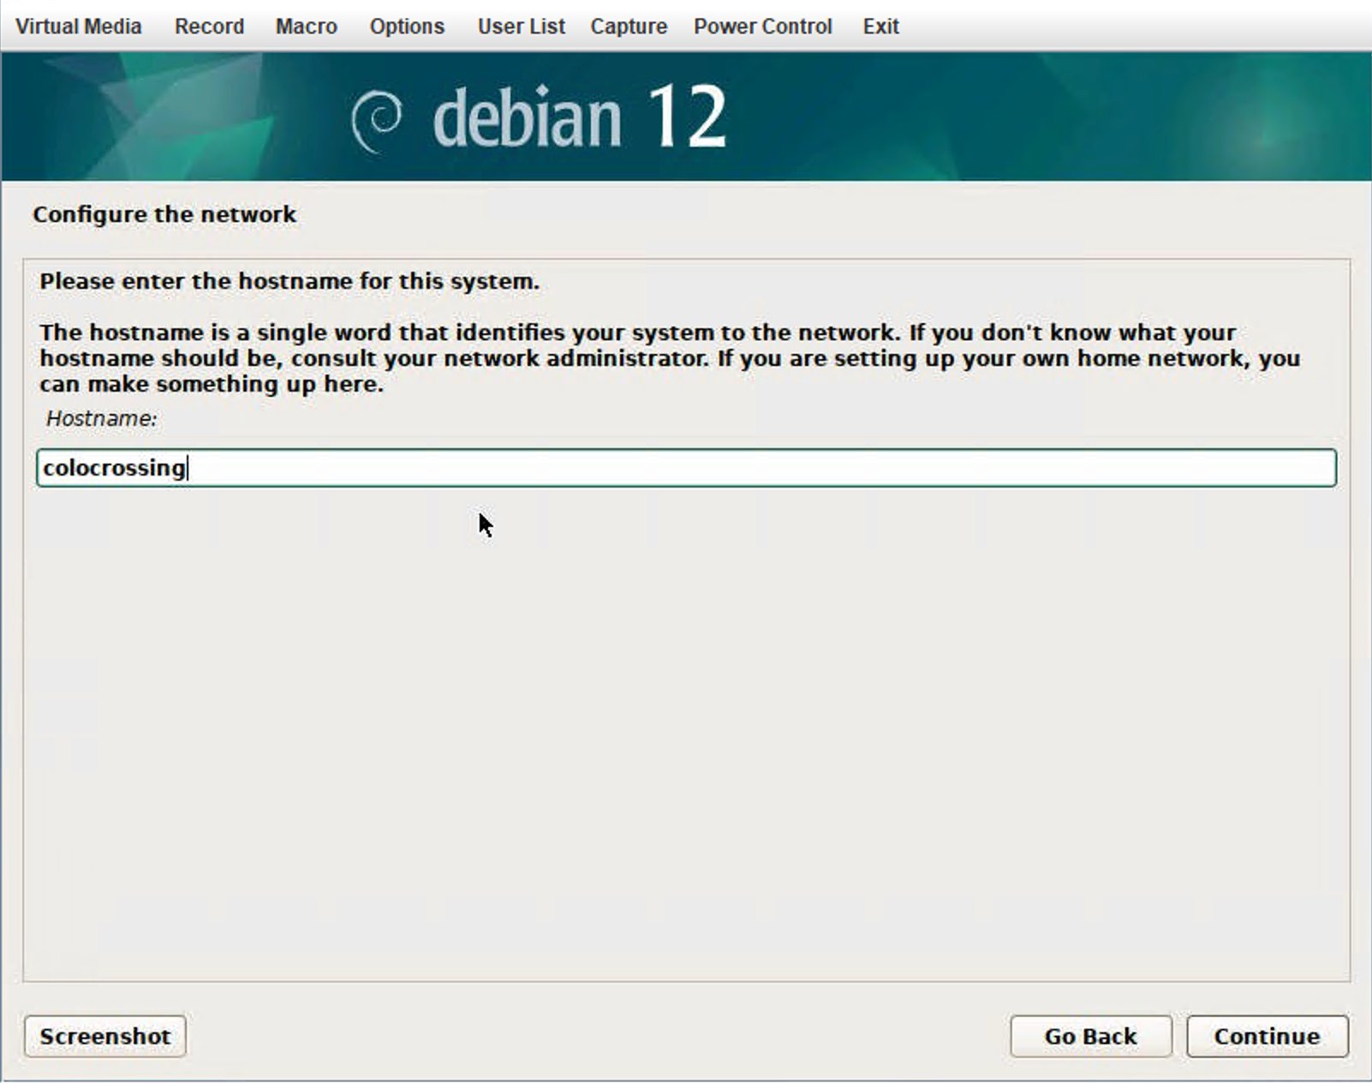The height and width of the screenshot is (1083, 1372).
Task: Open the Macro menu
Action: click(306, 27)
